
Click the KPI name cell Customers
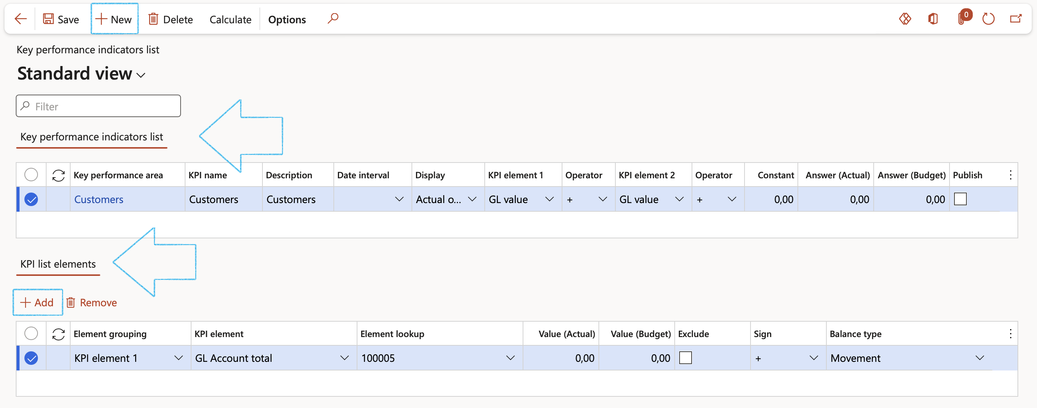[x=223, y=199]
